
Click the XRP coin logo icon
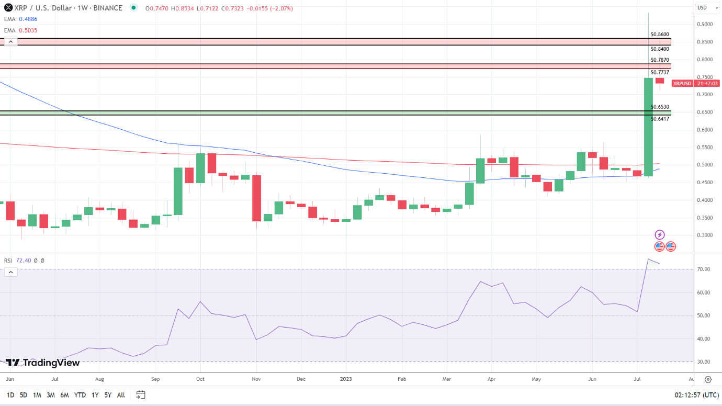[8, 8]
